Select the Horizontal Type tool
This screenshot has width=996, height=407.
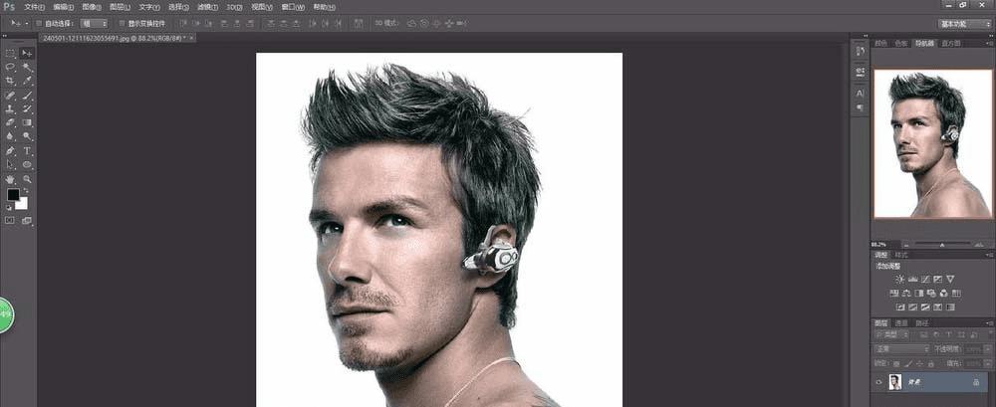coord(27,151)
